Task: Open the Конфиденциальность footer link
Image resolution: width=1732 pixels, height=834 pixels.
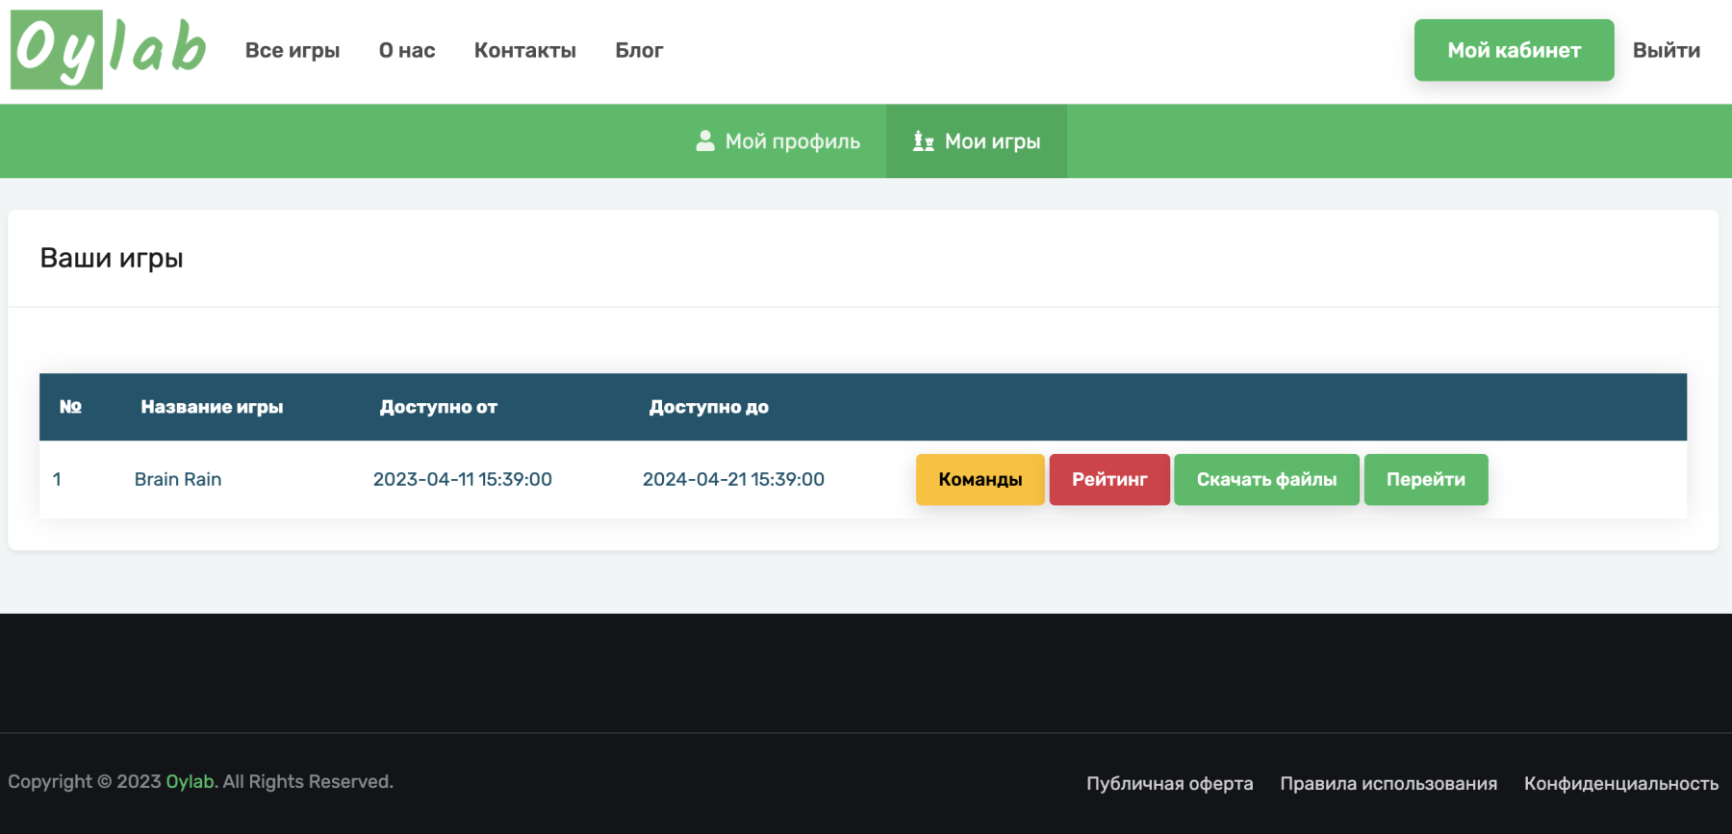Action: click(x=1621, y=783)
